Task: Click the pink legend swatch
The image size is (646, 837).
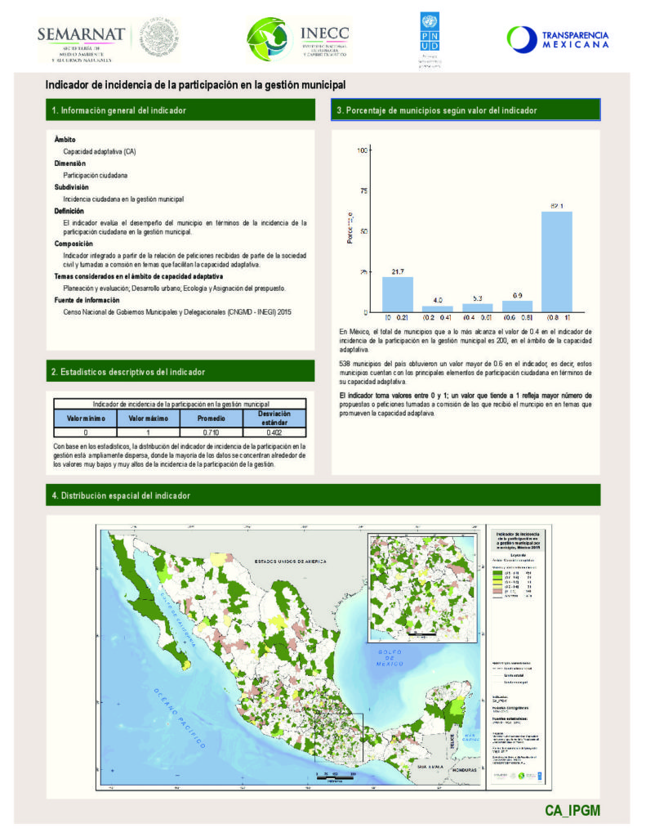Action: 497,592
